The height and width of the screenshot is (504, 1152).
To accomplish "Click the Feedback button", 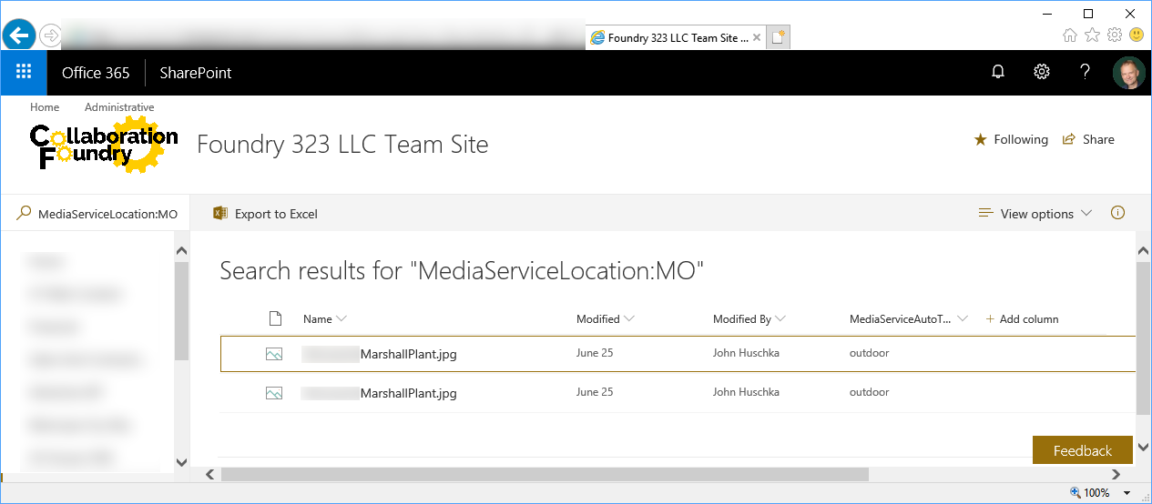I will click(x=1082, y=450).
